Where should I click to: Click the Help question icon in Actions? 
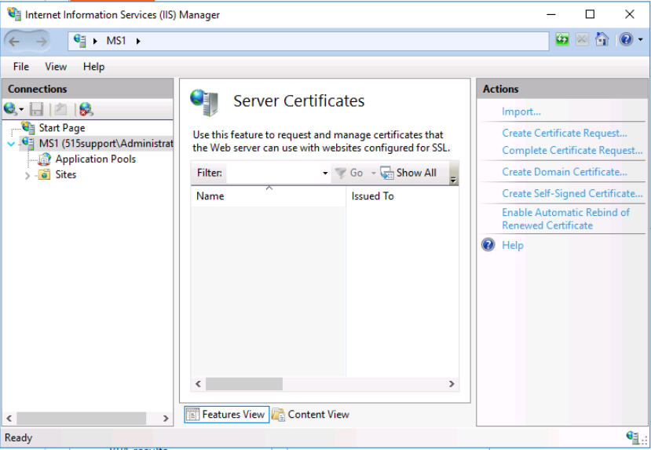(488, 244)
